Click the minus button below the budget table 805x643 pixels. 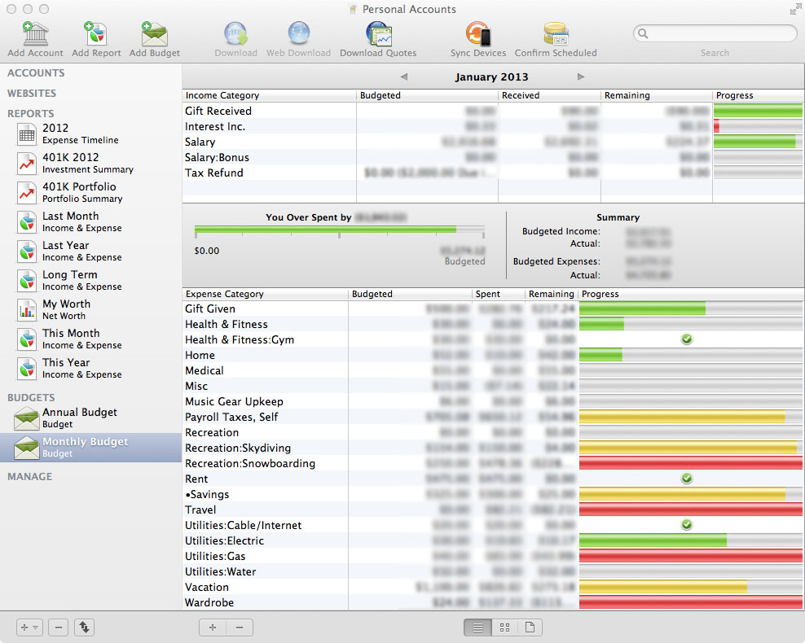coord(240,628)
